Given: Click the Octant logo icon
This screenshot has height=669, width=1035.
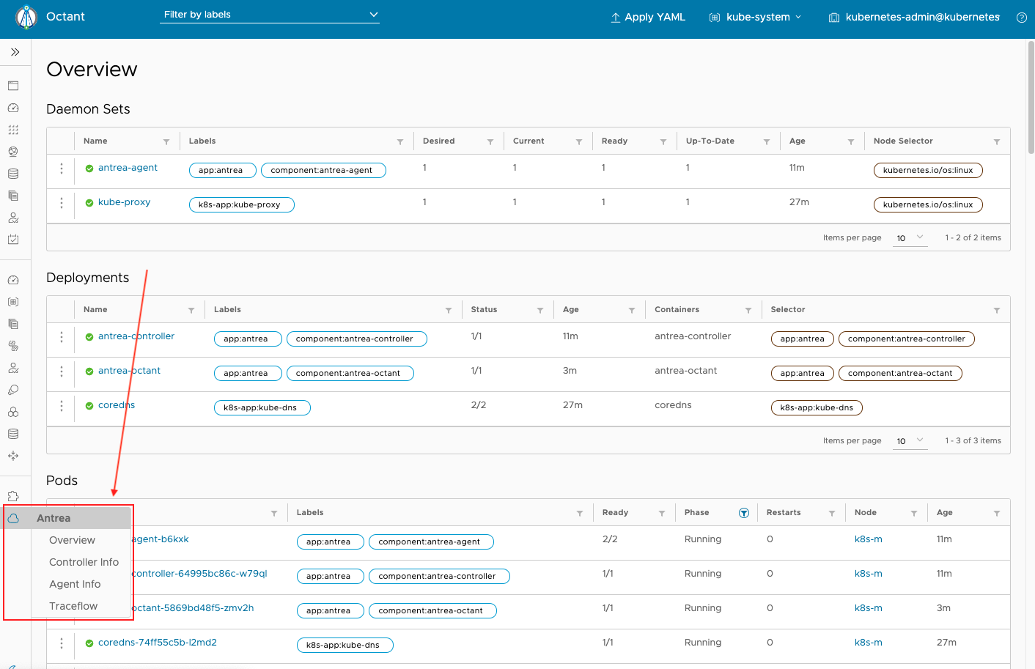Looking at the screenshot, I should click(26, 17).
